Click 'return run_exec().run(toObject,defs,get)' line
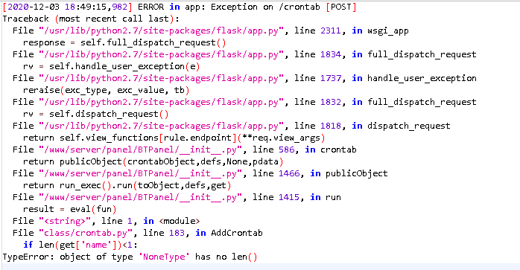Viewport: 520px width, 270px height. point(127,186)
